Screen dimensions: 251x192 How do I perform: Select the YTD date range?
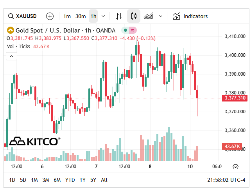[70, 180]
